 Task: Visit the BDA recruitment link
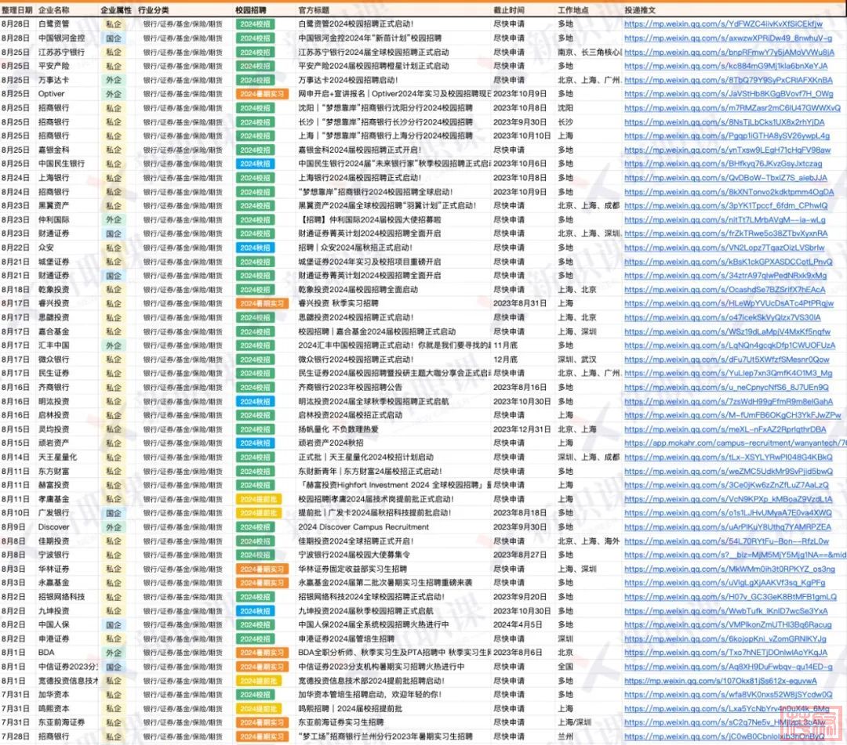point(726,653)
